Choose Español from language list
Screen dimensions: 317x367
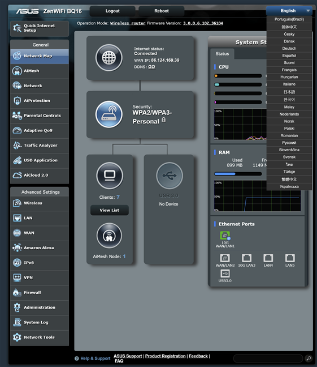pos(289,56)
